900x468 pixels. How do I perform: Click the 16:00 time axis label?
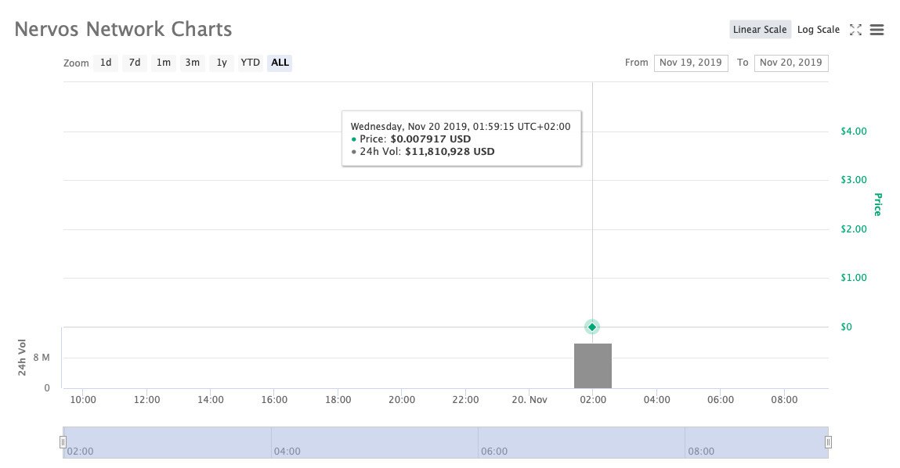[x=274, y=400]
